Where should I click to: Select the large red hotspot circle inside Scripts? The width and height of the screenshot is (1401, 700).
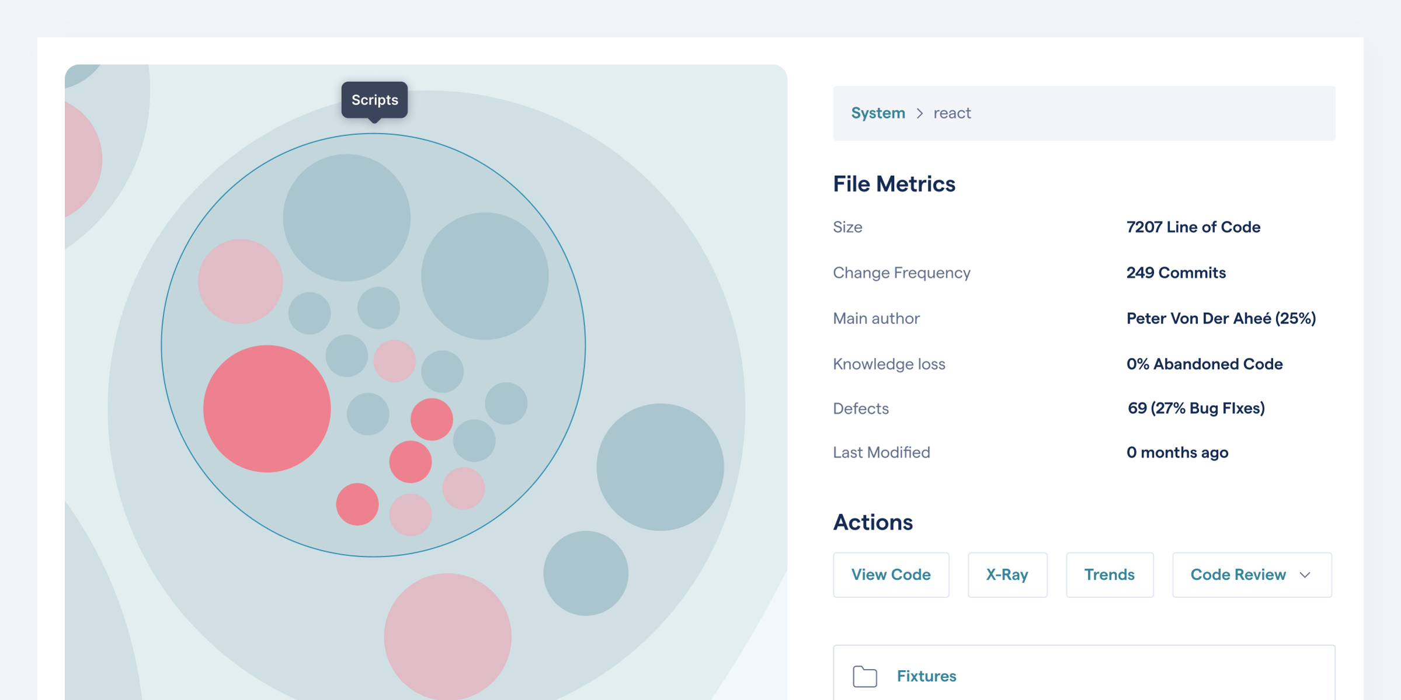(x=267, y=407)
